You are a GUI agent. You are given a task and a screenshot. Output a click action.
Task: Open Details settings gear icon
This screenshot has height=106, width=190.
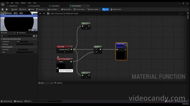pos(36,36)
